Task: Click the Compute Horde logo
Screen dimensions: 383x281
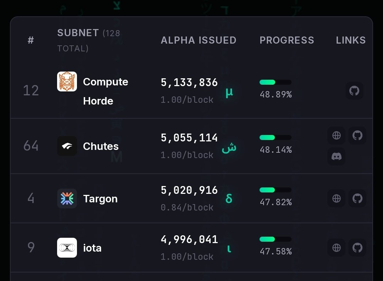Action: [x=67, y=82]
